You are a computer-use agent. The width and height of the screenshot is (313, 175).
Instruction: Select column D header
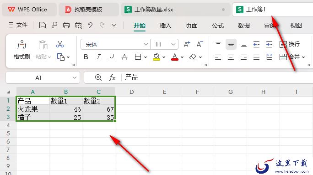point(131,92)
